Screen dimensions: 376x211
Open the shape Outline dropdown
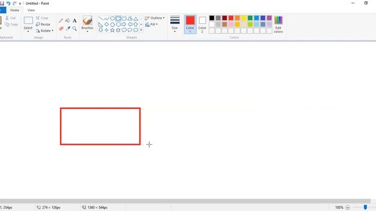pyautogui.click(x=155, y=18)
